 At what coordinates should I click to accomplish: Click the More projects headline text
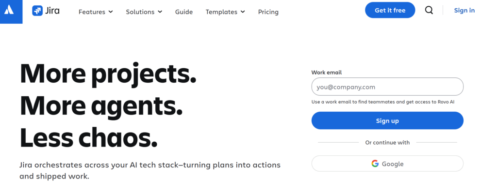tap(108, 74)
